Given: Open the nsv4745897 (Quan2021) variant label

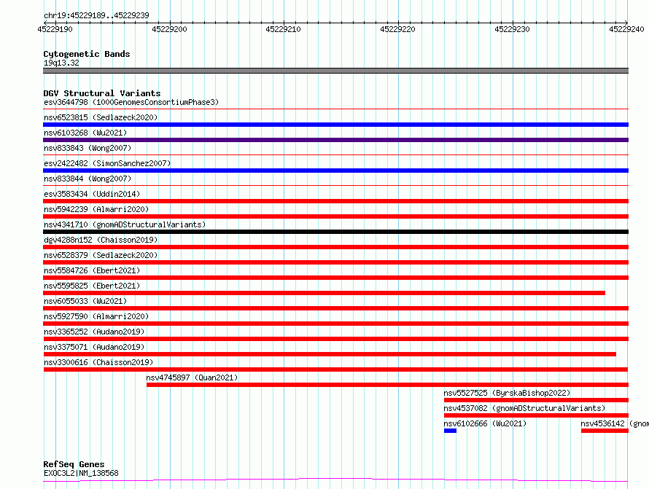Looking at the screenshot, I should pyautogui.click(x=192, y=377).
